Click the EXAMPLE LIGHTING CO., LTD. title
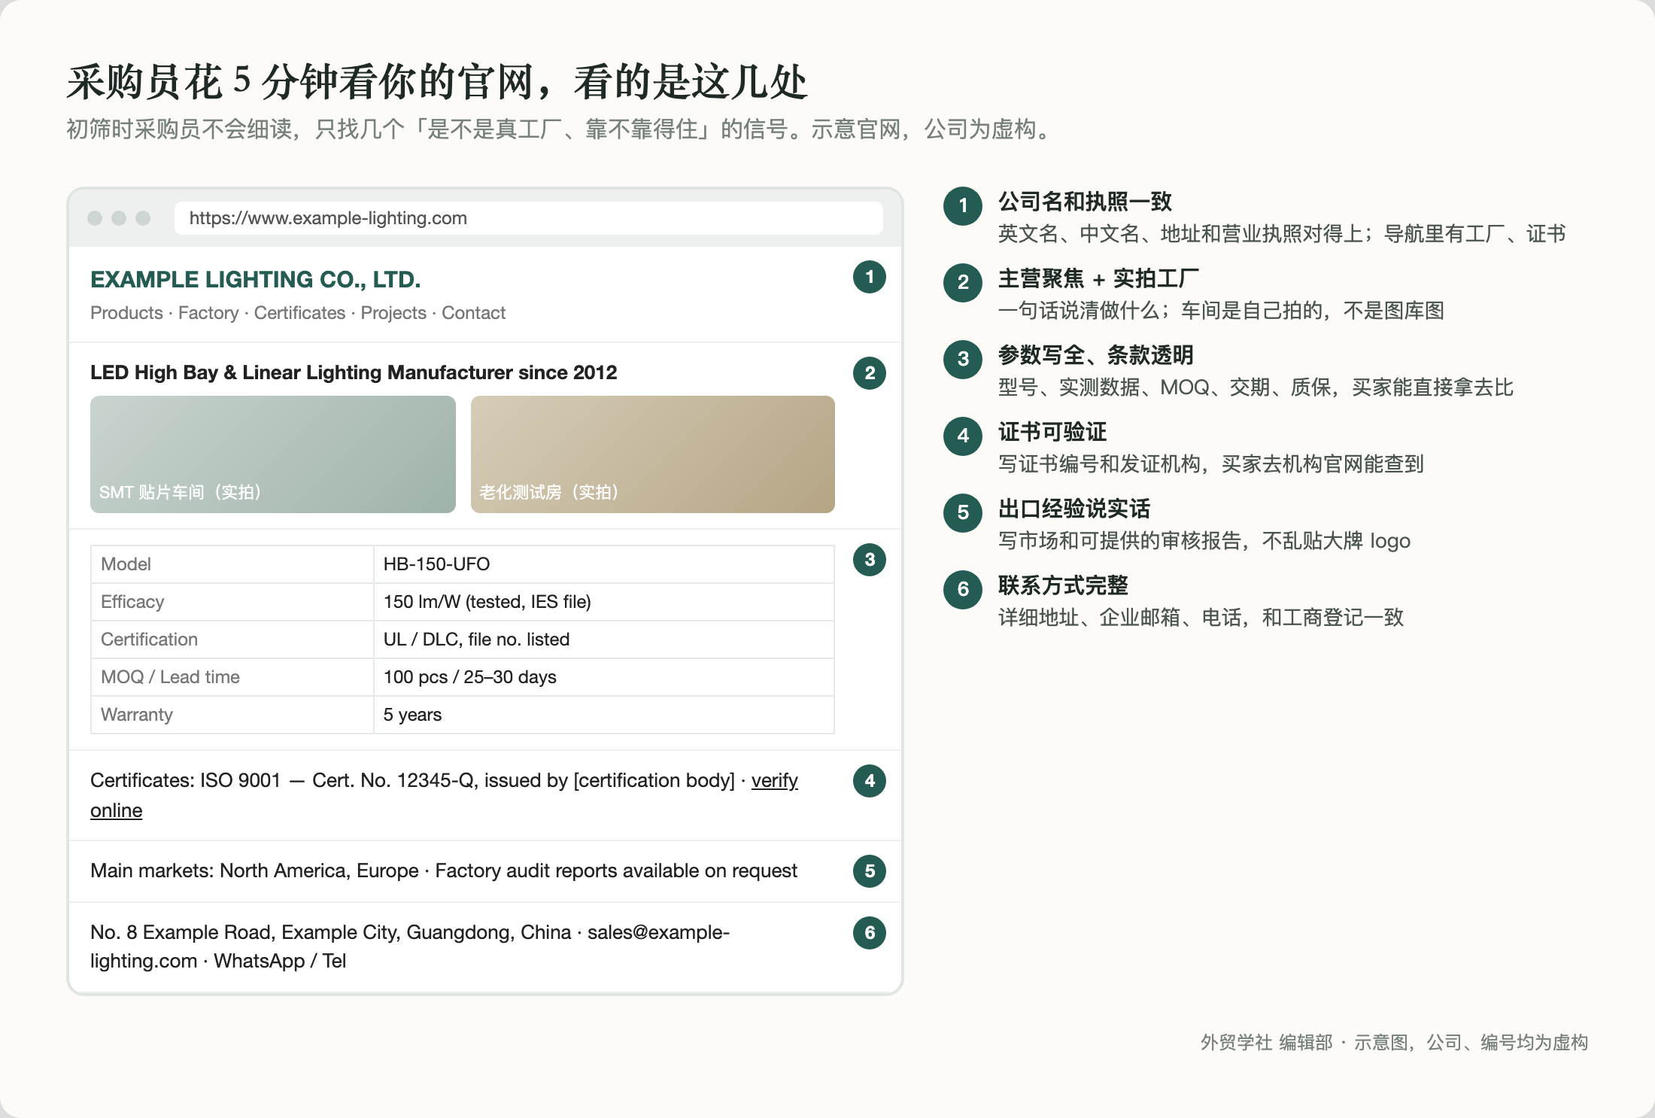The width and height of the screenshot is (1655, 1118). [x=256, y=279]
